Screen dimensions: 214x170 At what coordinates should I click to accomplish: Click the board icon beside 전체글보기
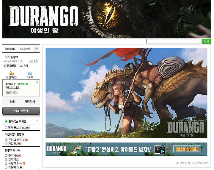(x=6, y=128)
